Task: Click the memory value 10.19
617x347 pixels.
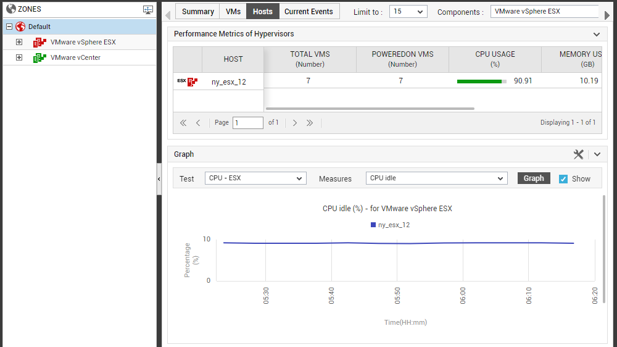Action: point(589,81)
